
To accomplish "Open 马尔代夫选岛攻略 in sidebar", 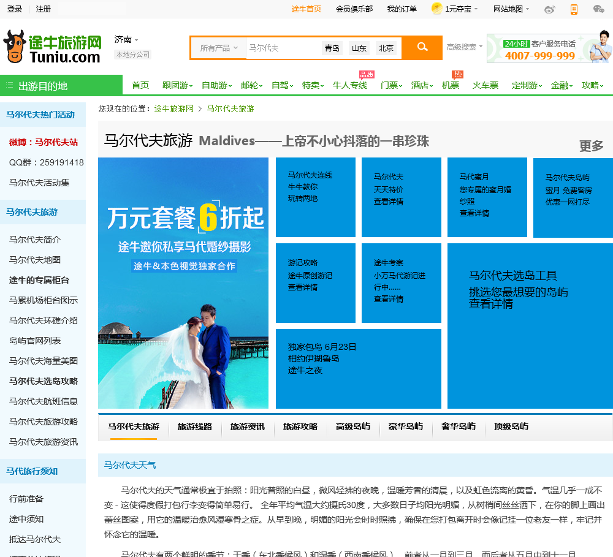I will (44, 381).
